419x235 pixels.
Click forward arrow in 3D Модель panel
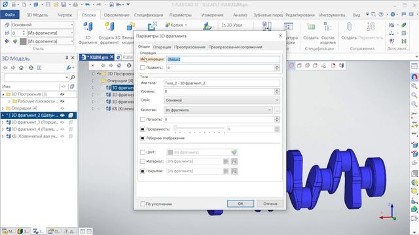(x=12, y=68)
